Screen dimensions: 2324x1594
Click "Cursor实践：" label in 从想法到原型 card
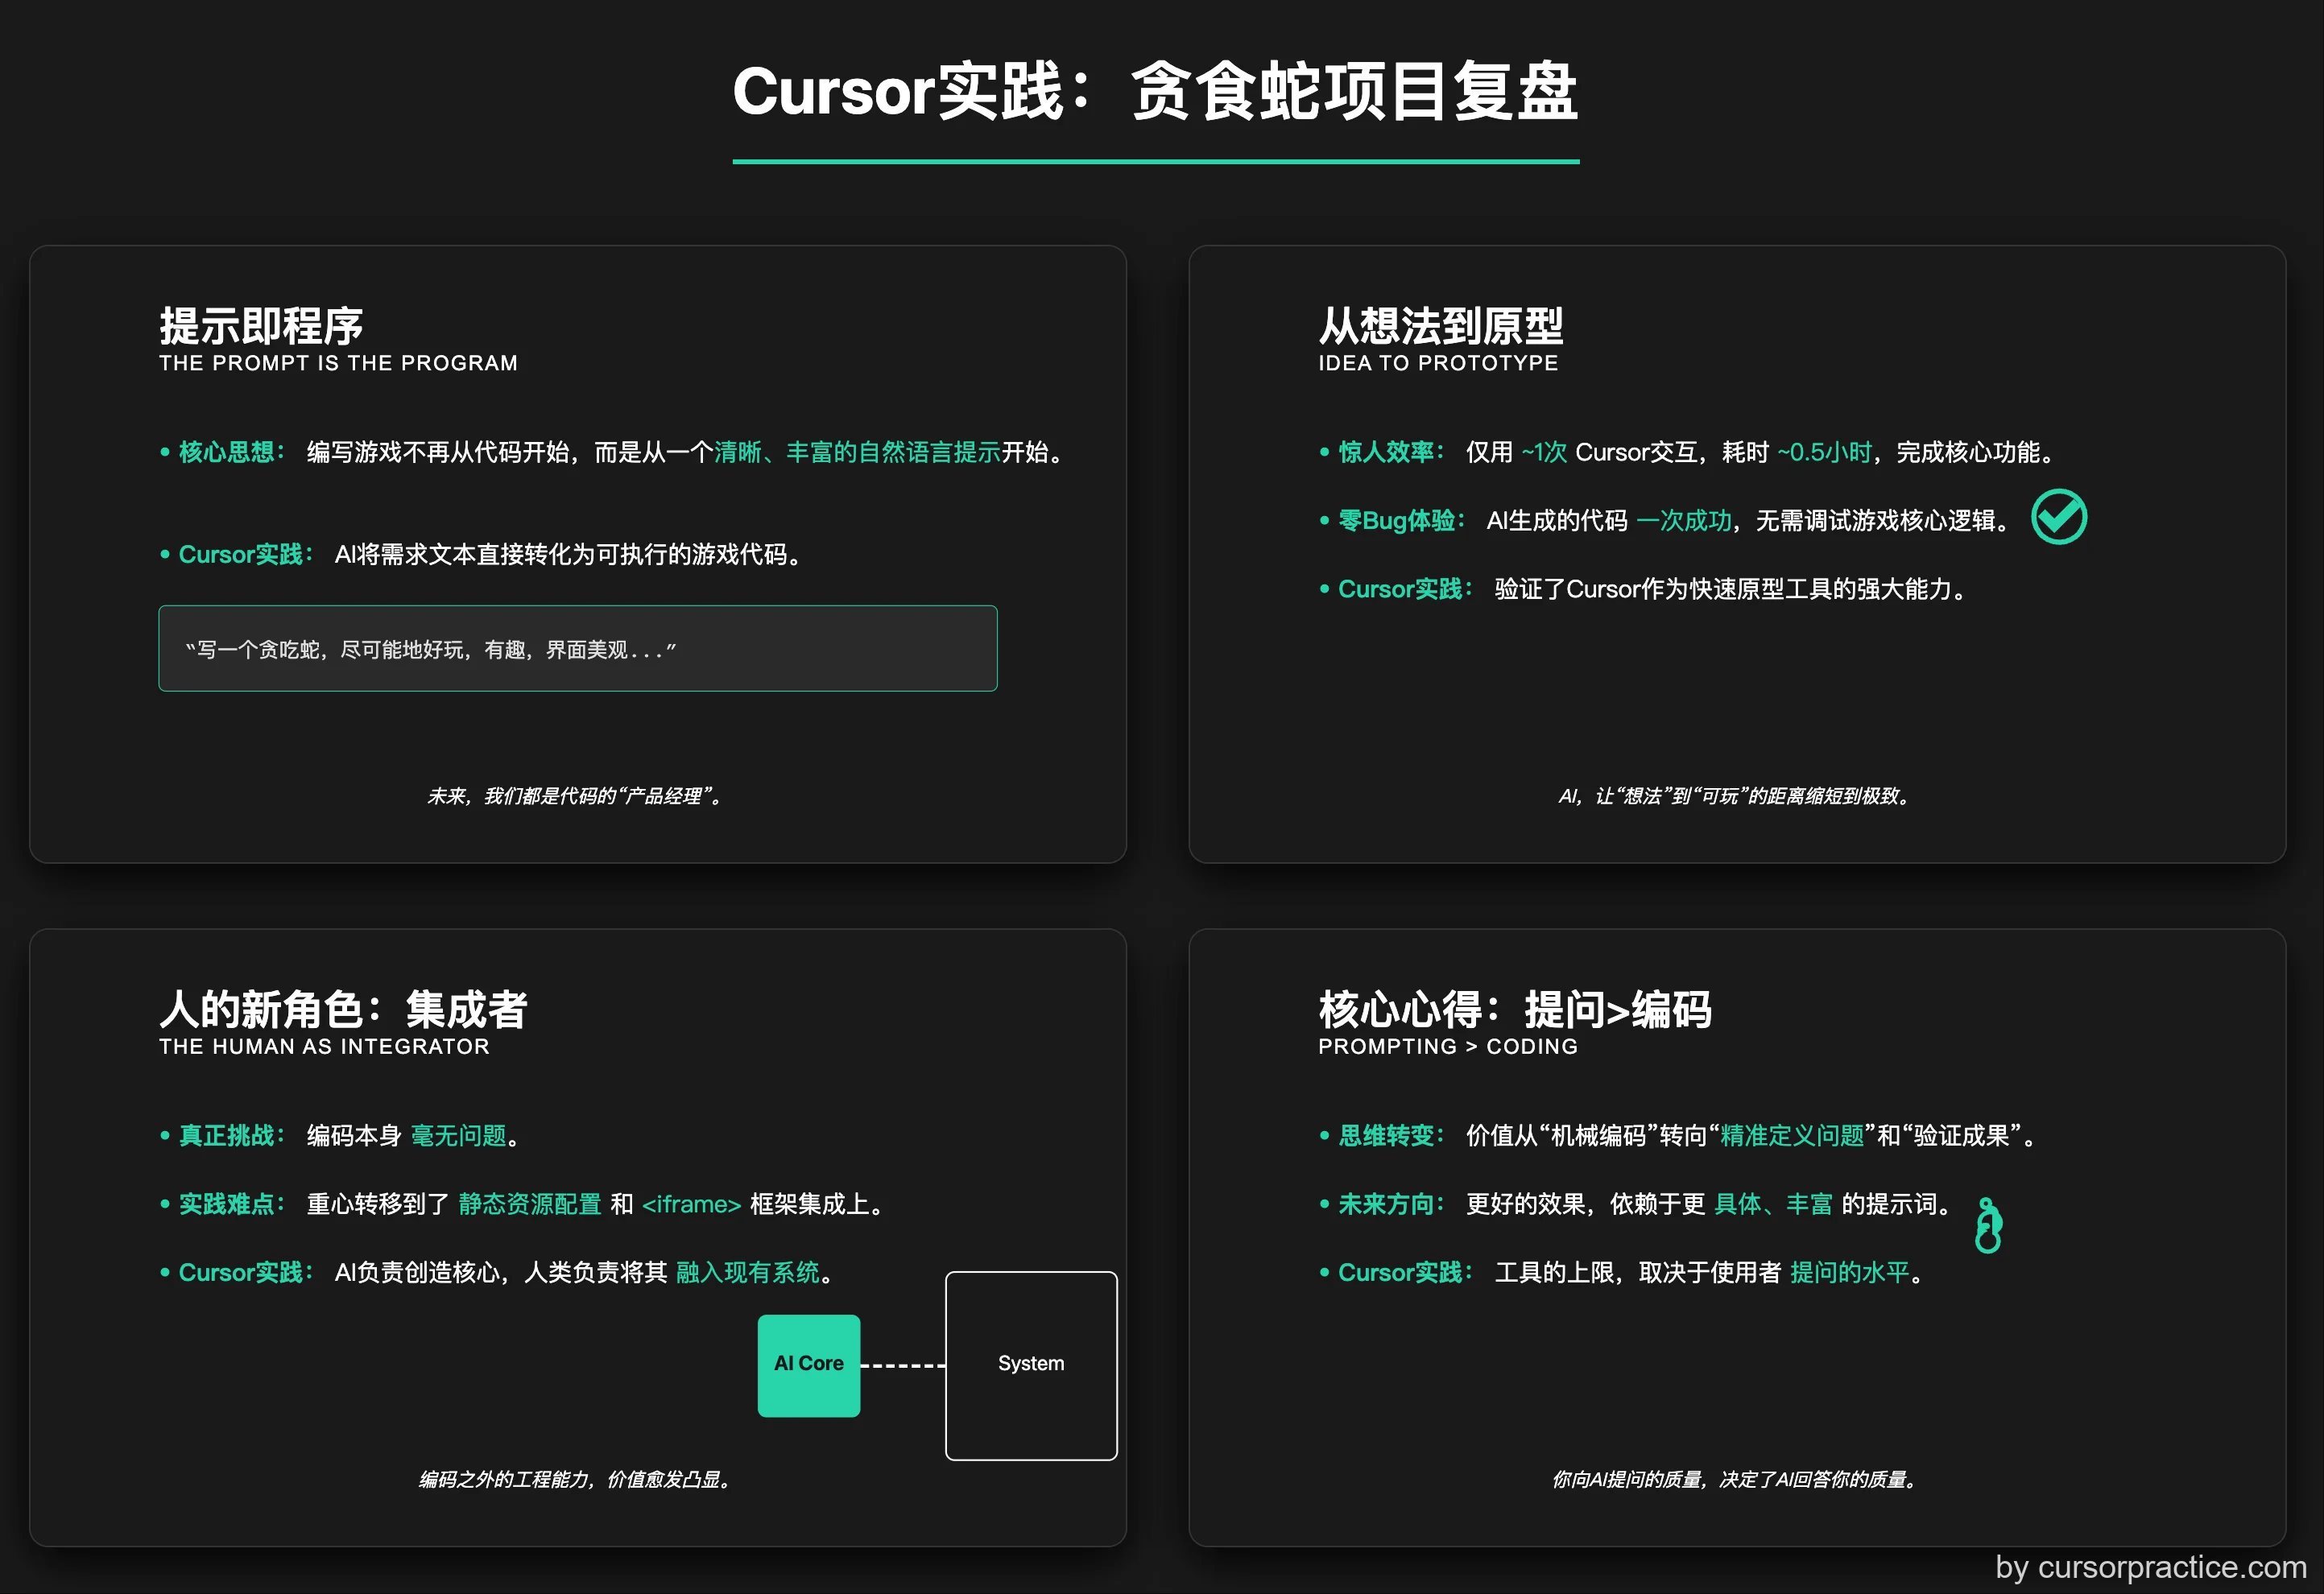(1407, 589)
